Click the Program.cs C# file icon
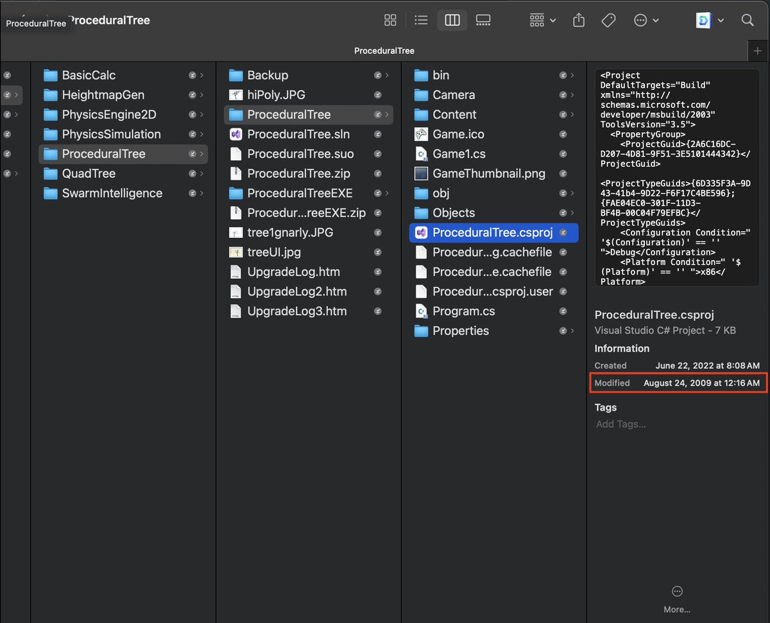Screen dimensions: 770x623 pyautogui.click(x=421, y=311)
